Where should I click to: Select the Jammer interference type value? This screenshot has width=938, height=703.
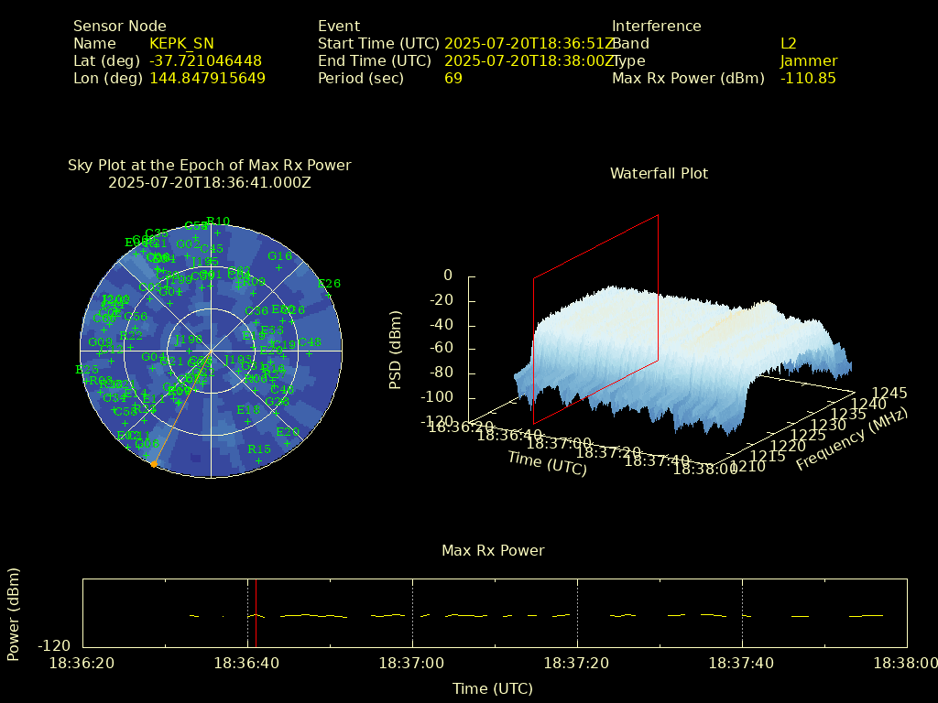tap(808, 61)
